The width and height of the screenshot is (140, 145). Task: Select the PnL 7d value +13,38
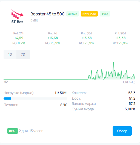click(x=53, y=38)
